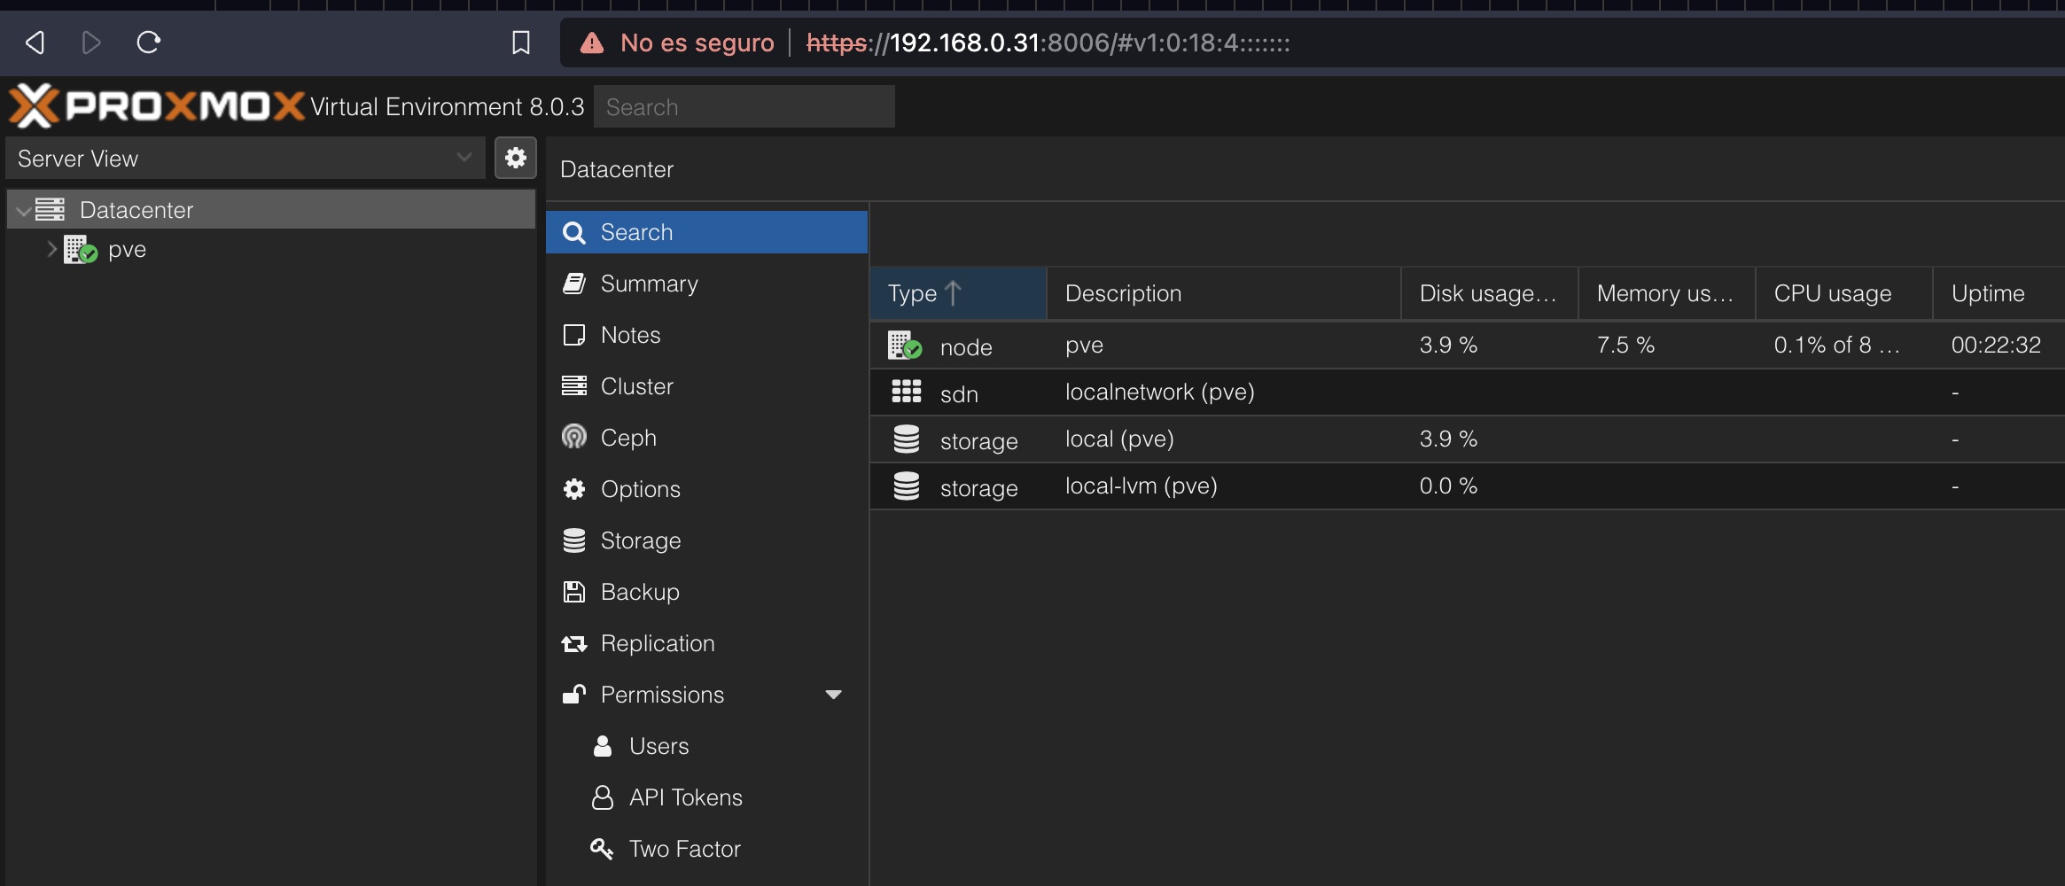Click the local (pve) storage row icon
The image size is (2065, 886).
point(906,439)
